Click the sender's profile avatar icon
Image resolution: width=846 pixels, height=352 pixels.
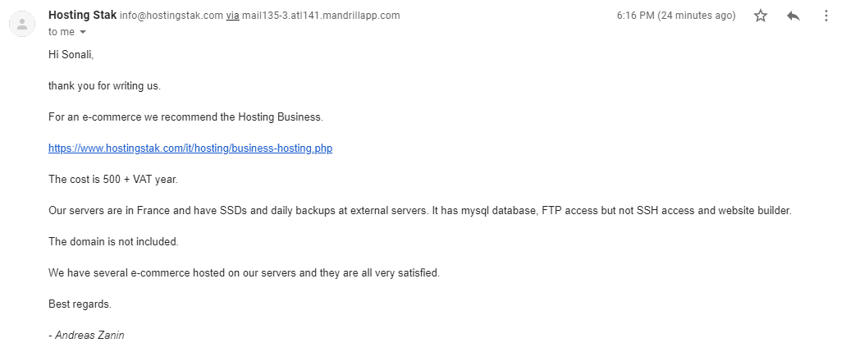click(x=22, y=24)
